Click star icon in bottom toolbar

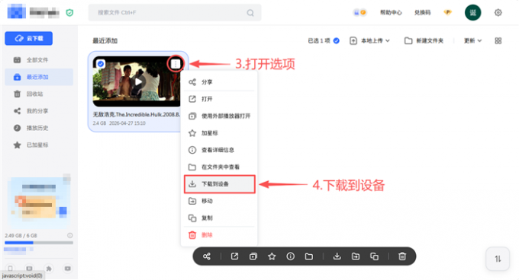tap(272, 256)
